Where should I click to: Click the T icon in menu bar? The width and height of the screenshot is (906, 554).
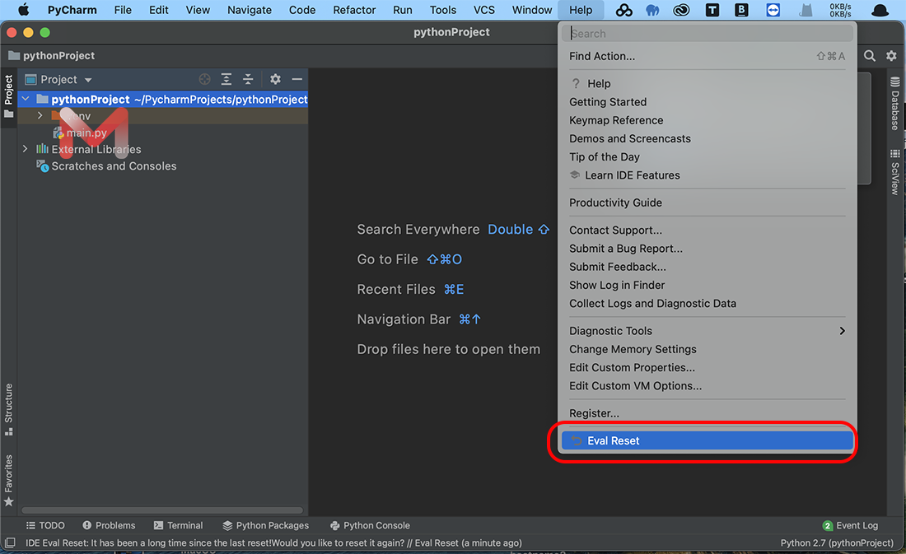[712, 10]
